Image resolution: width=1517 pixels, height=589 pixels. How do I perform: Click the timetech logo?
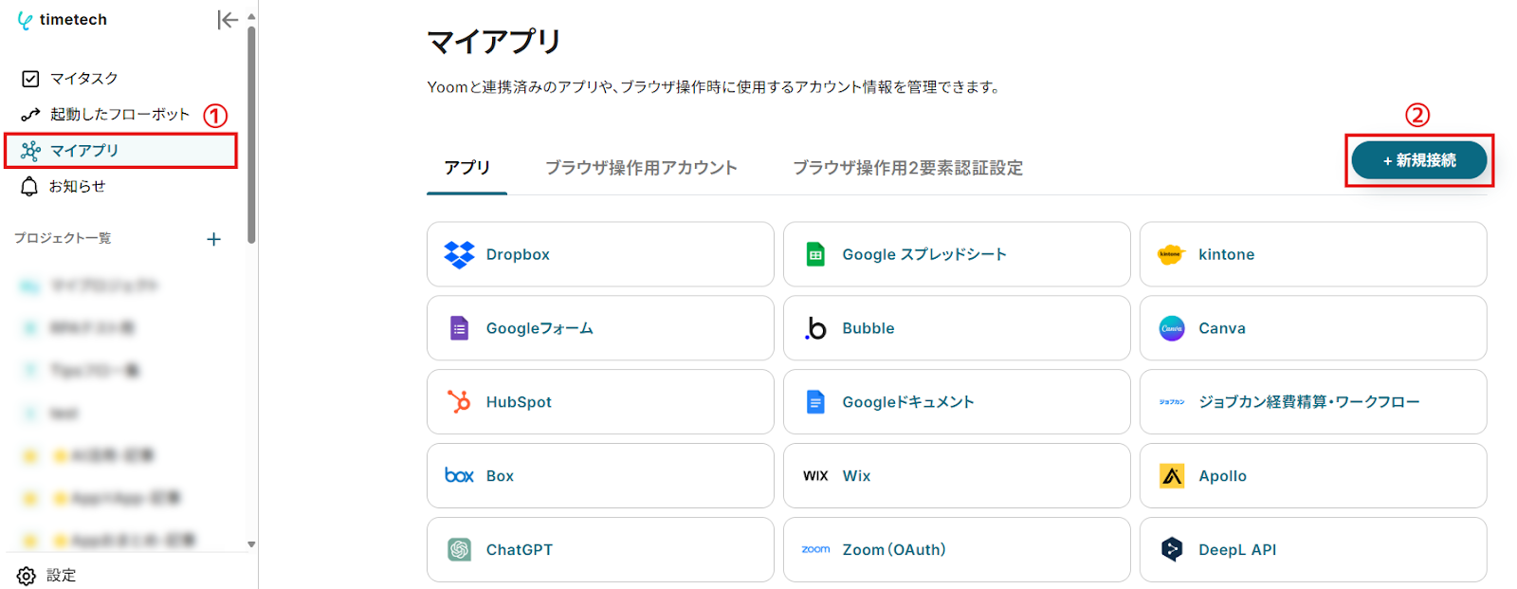(x=63, y=20)
